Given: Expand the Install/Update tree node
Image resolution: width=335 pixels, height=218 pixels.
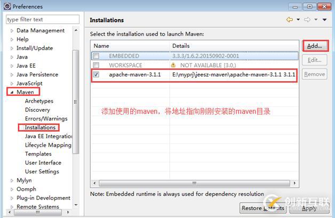Looking at the screenshot, I should (x=12, y=48).
